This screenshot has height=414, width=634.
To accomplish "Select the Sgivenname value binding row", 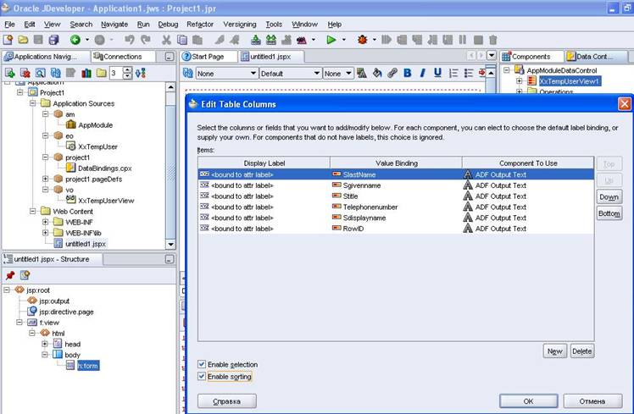I will click(397, 185).
